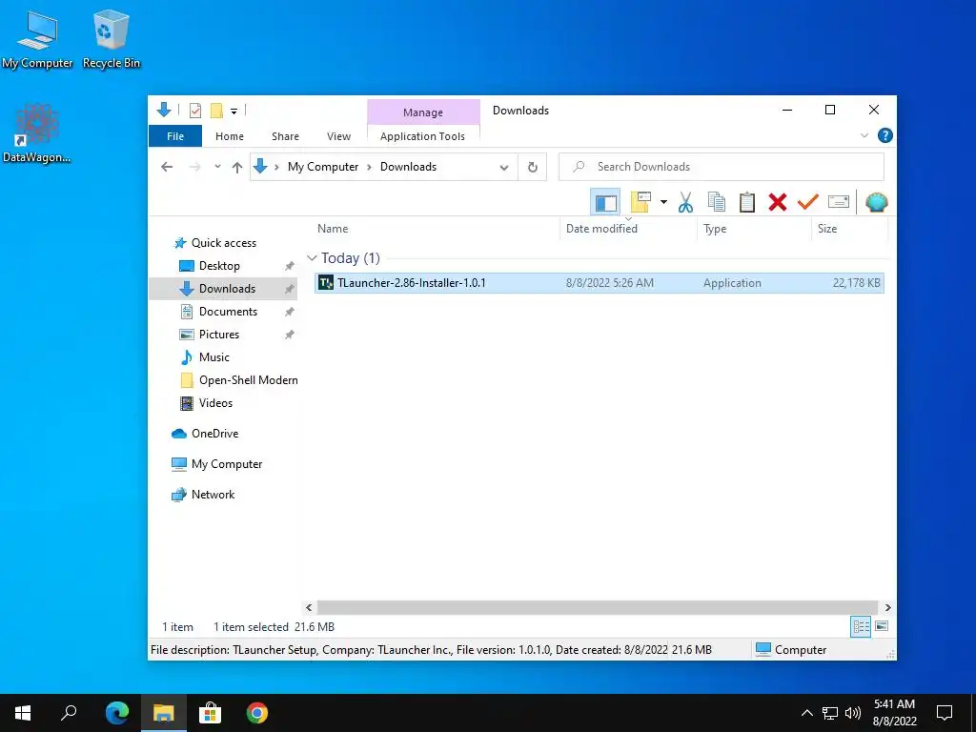Open Pictures in the navigation pane
Viewport: 976px width, 732px height.
(x=218, y=335)
